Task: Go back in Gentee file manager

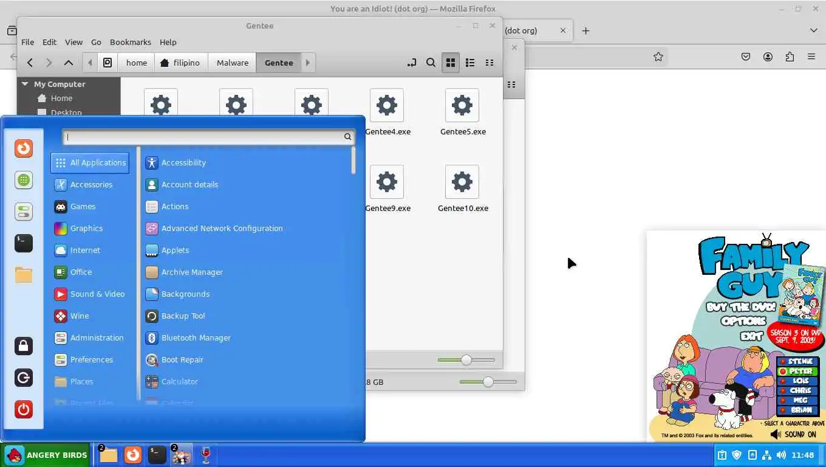Action: tap(30, 63)
